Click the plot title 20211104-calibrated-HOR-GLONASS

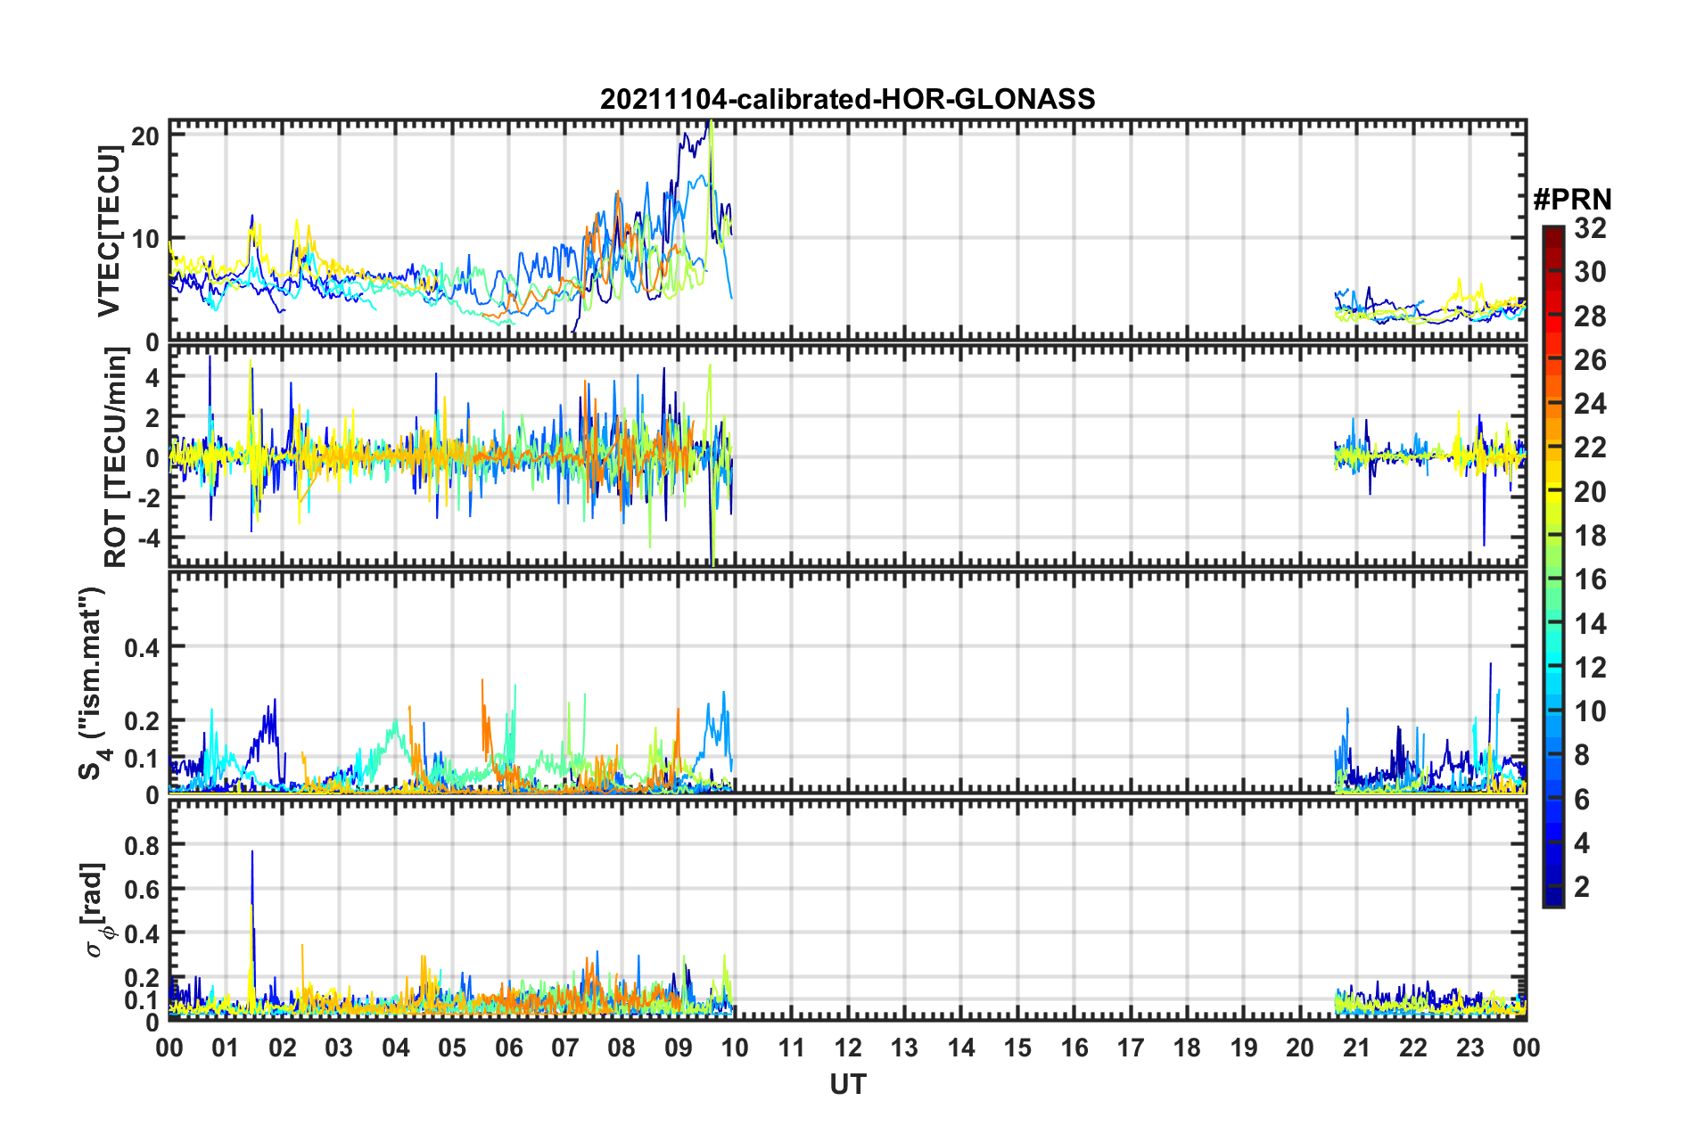[847, 99]
